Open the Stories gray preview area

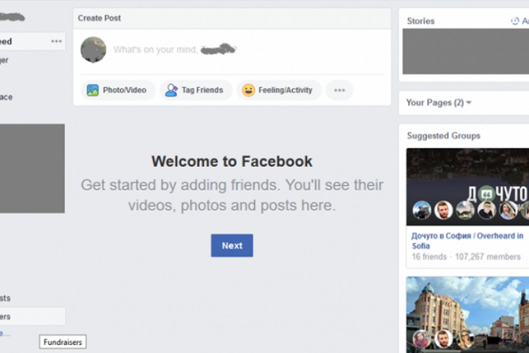click(466, 51)
